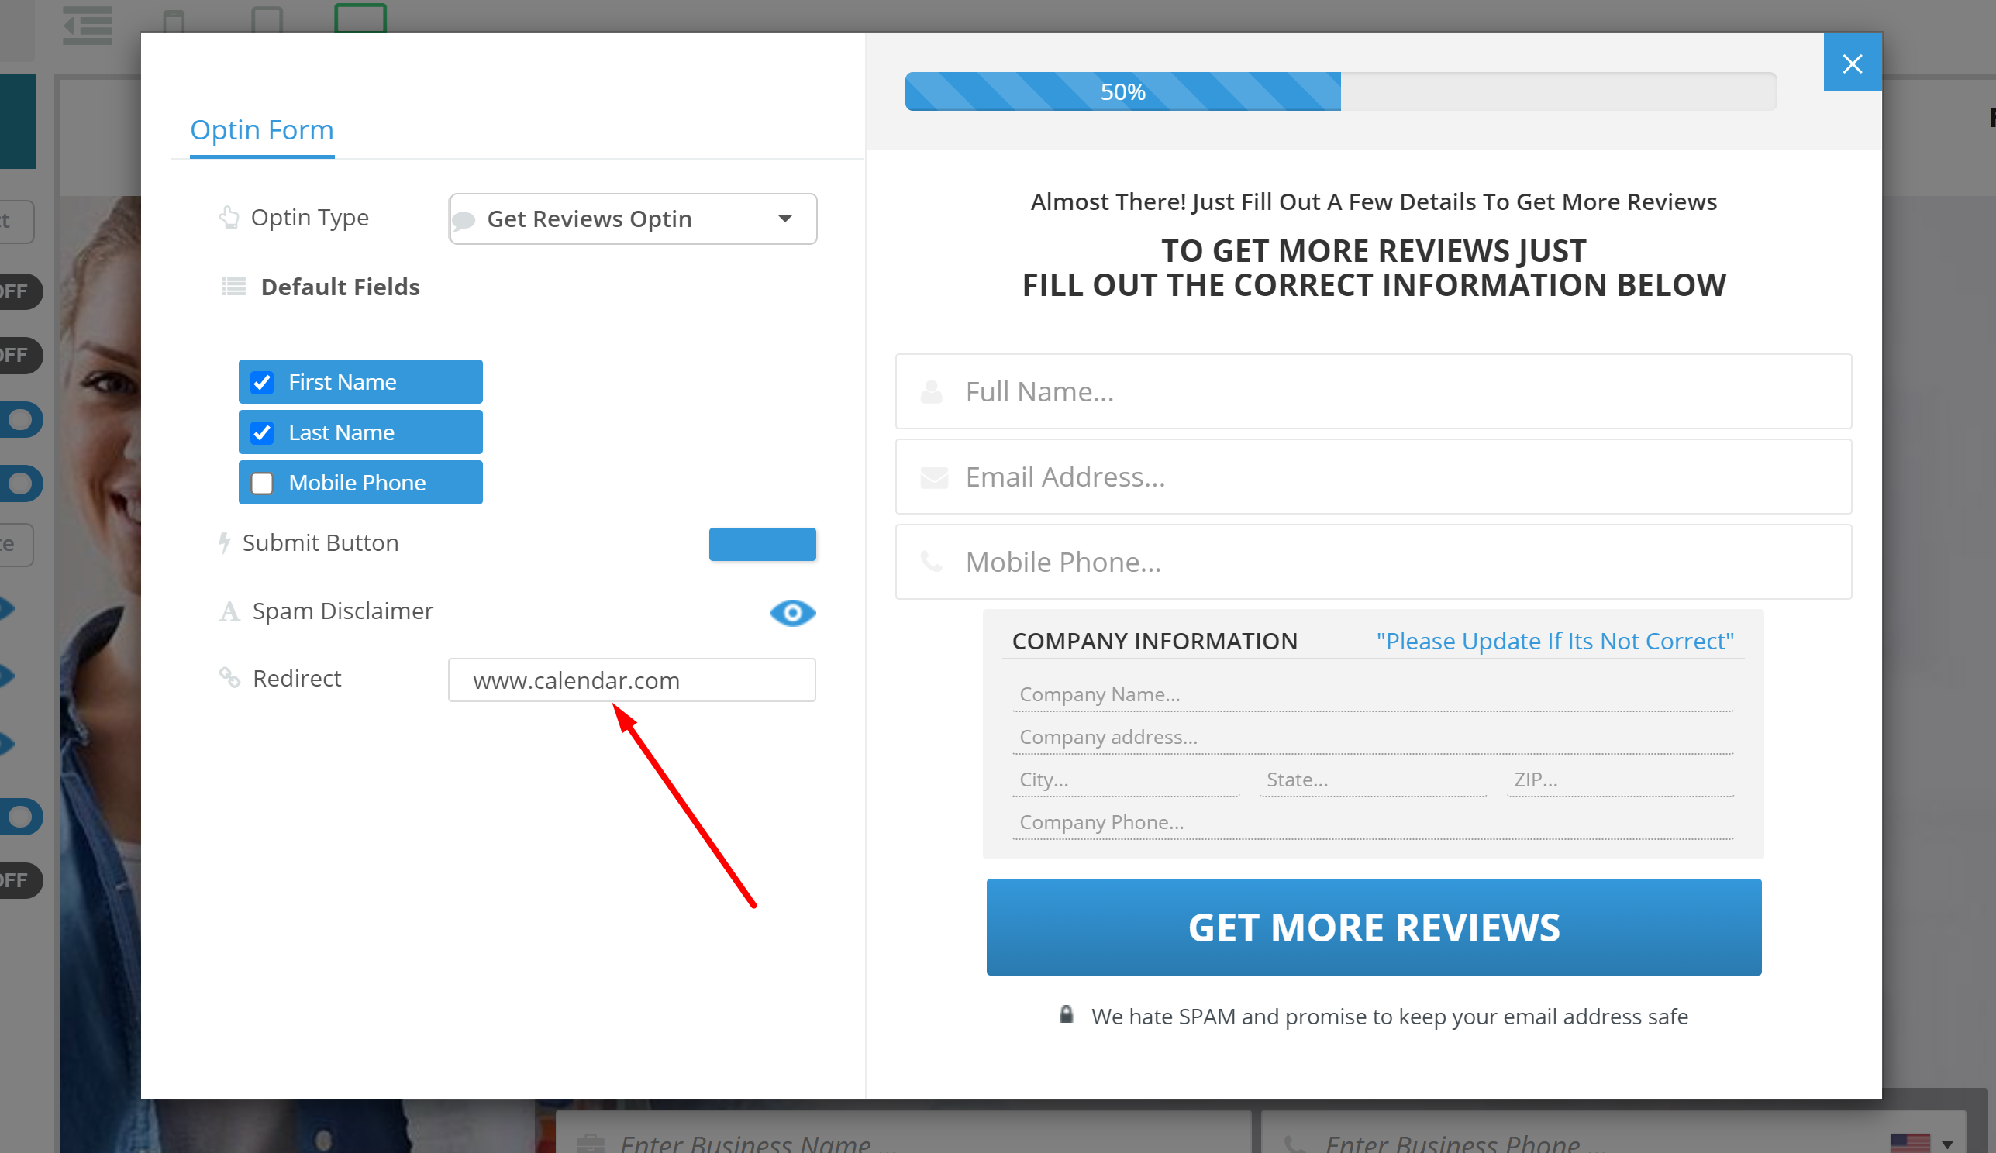Image resolution: width=1996 pixels, height=1153 pixels.
Task: Uncheck the First Name checkbox
Action: (x=262, y=383)
